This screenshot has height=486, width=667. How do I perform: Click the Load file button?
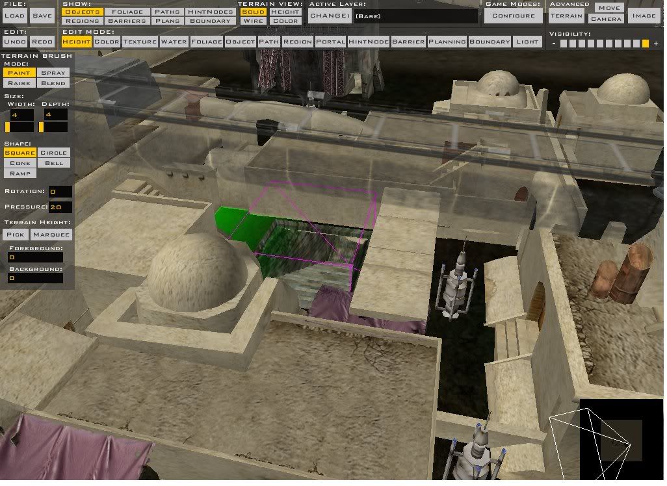tap(14, 16)
